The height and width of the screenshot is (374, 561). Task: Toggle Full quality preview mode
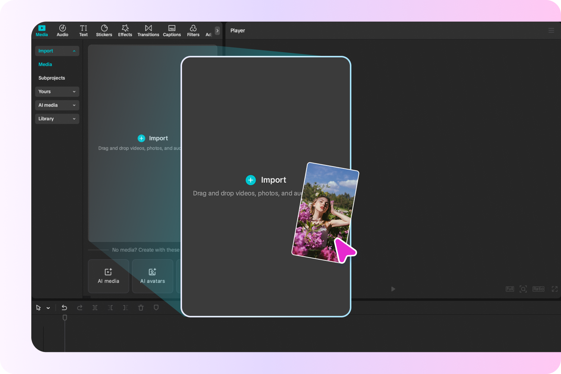pyautogui.click(x=510, y=289)
